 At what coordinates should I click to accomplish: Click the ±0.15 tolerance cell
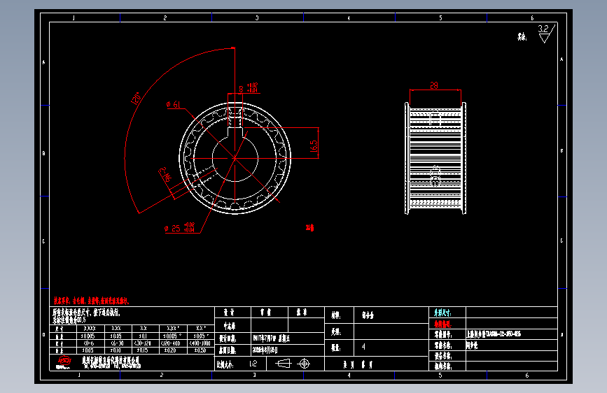point(142,350)
